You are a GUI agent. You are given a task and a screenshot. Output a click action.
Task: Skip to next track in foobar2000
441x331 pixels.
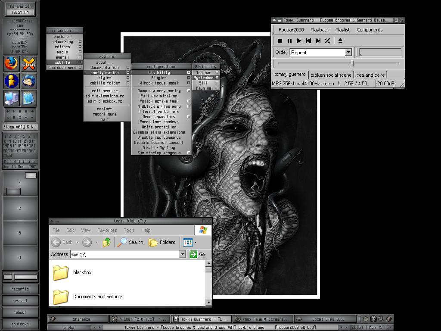[x=318, y=41]
